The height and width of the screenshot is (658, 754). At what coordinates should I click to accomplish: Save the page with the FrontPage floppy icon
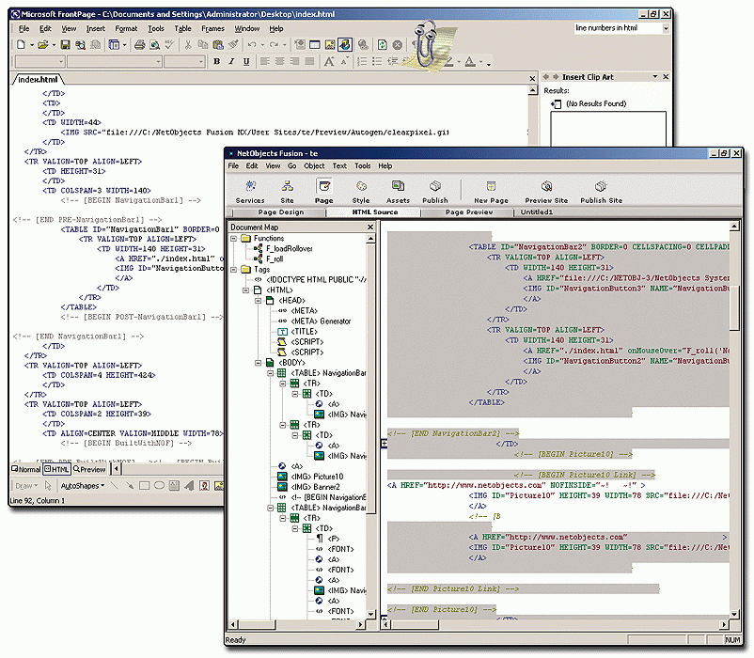[x=66, y=45]
